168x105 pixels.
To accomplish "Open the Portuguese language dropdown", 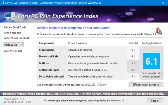I will (x=14, y=45).
